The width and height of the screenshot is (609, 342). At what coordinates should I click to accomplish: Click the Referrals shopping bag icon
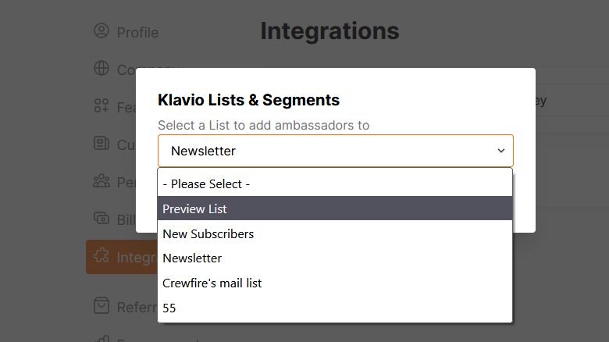[x=101, y=305]
